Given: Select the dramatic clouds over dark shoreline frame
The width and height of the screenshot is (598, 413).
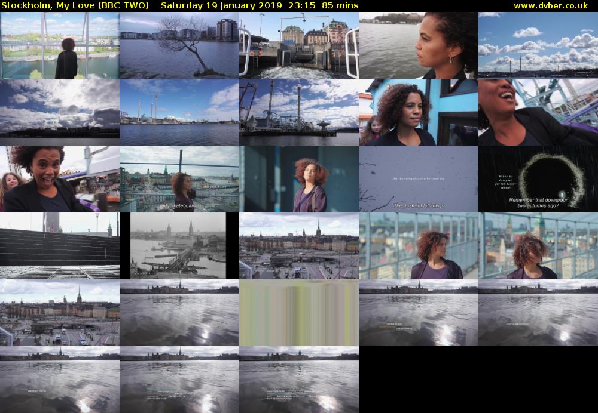Looking at the screenshot, I should [59, 112].
